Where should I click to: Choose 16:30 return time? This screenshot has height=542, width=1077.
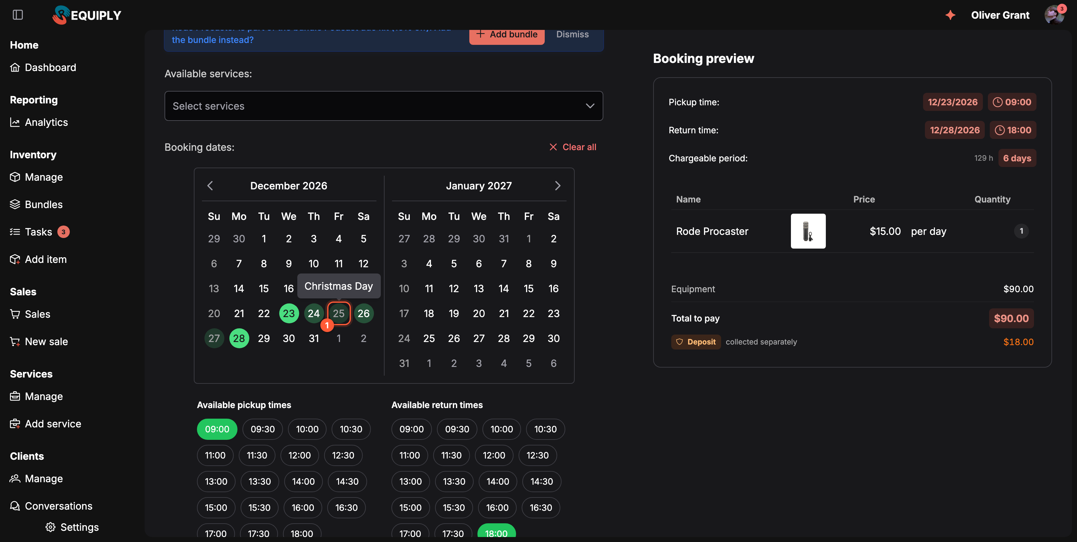(541, 507)
